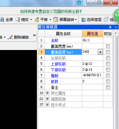The width and height of the screenshot is (119, 129).
Task: Click the empty 截面宽度 value field
Action: (93, 46)
